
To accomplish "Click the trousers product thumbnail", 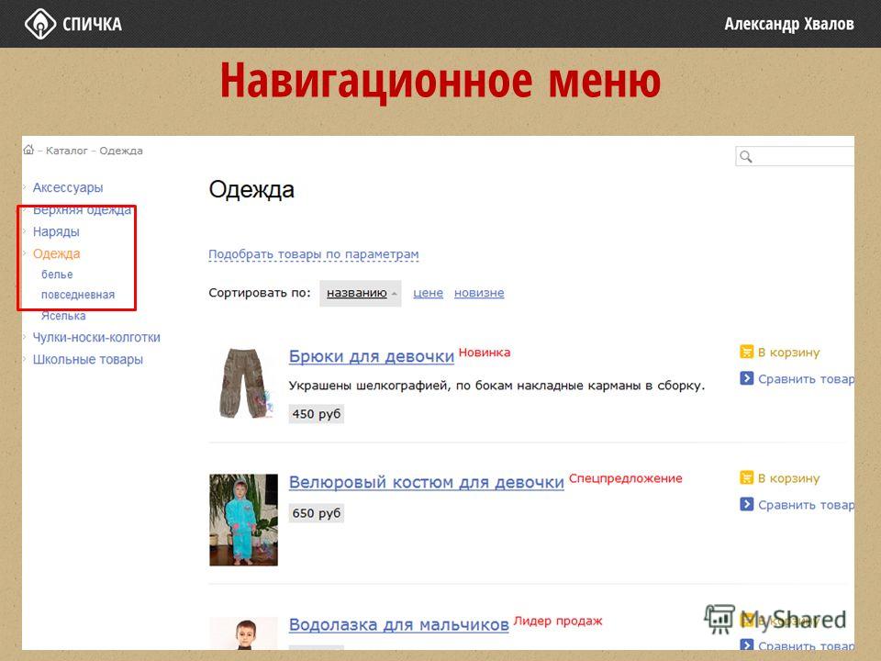I will pyautogui.click(x=245, y=384).
